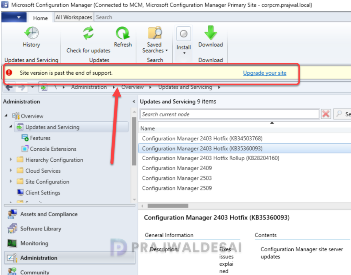Click Updates and Servicing in the breadcrumb
Image resolution: width=351 pixels, height=275 pixels.
[185, 87]
